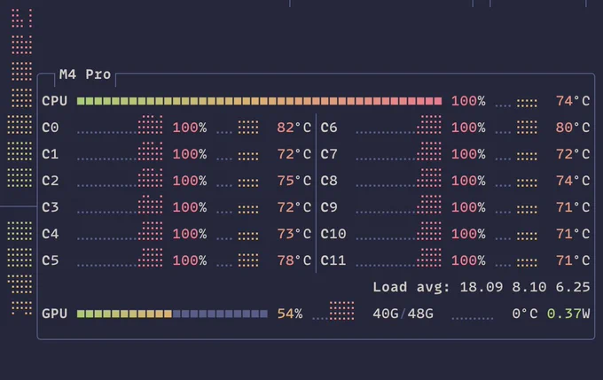Screen dimensions: 603x380
Task: Click the 6.25 load average value
Action: coord(573,287)
